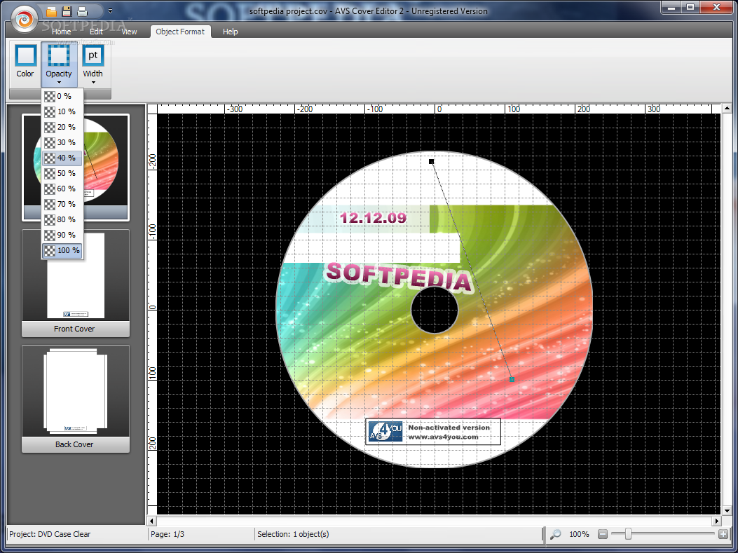738x553 pixels.
Task: Expand the Width dropdown arrow
Action: [93, 83]
